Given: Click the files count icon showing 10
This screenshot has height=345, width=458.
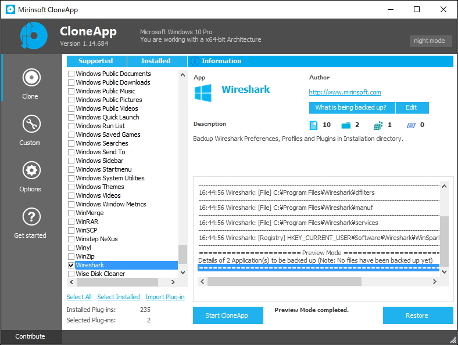Looking at the screenshot, I should [x=313, y=125].
